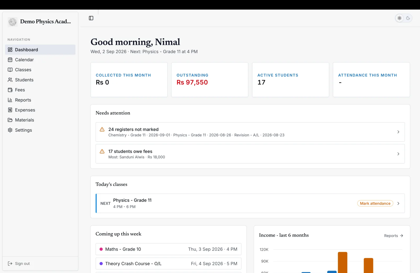
Task: Expand the 24 registers not marked chevron
Action: pyautogui.click(x=398, y=132)
